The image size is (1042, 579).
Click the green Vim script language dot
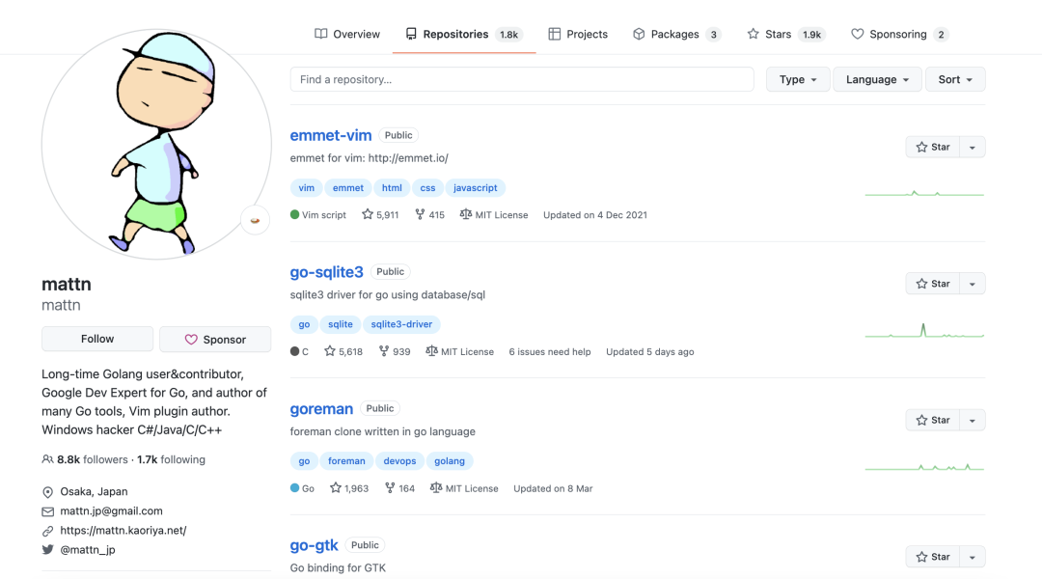tap(294, 215)
